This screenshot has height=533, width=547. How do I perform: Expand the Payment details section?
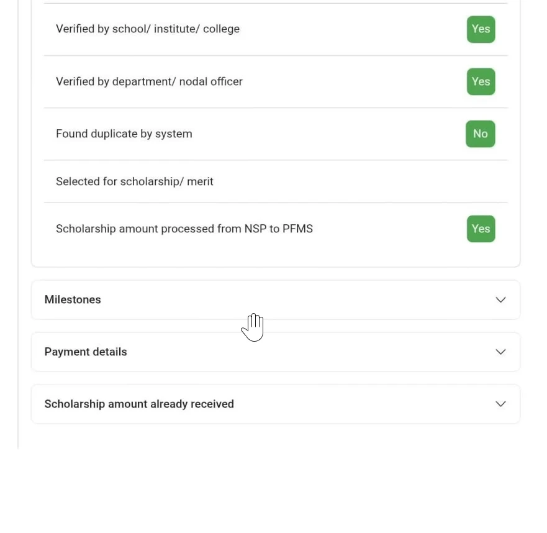(x=275, y=352)
